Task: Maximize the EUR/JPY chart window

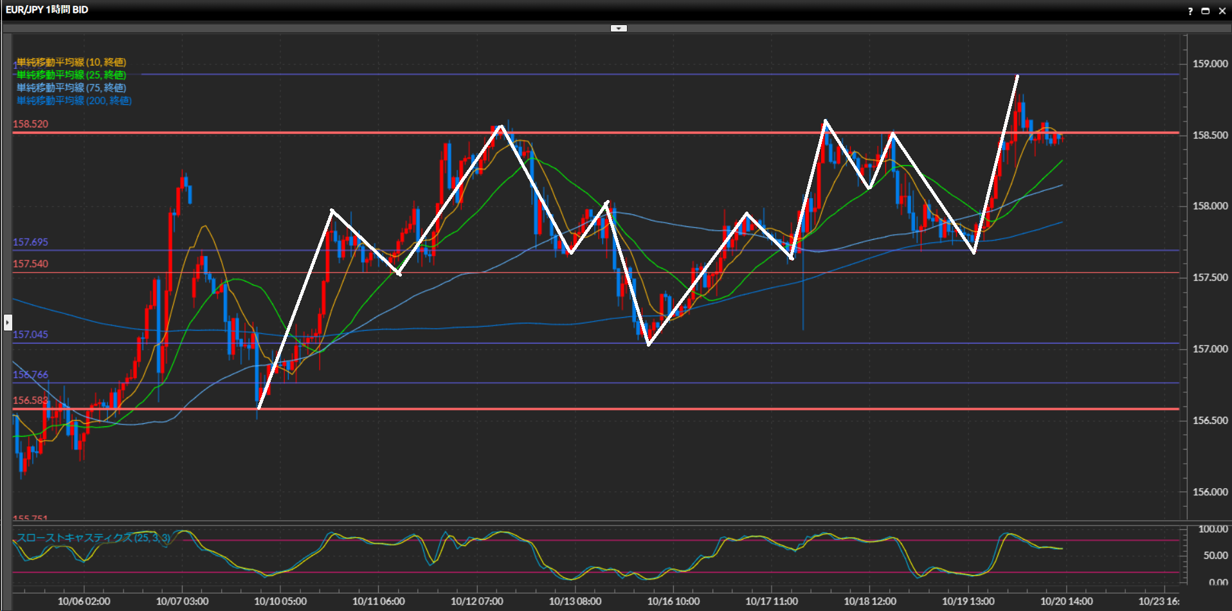Action: pos(1206,11)
